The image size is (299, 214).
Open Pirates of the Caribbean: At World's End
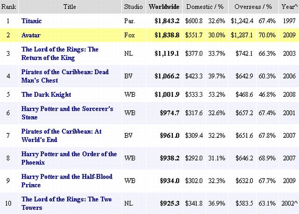(x=61, y=135)
